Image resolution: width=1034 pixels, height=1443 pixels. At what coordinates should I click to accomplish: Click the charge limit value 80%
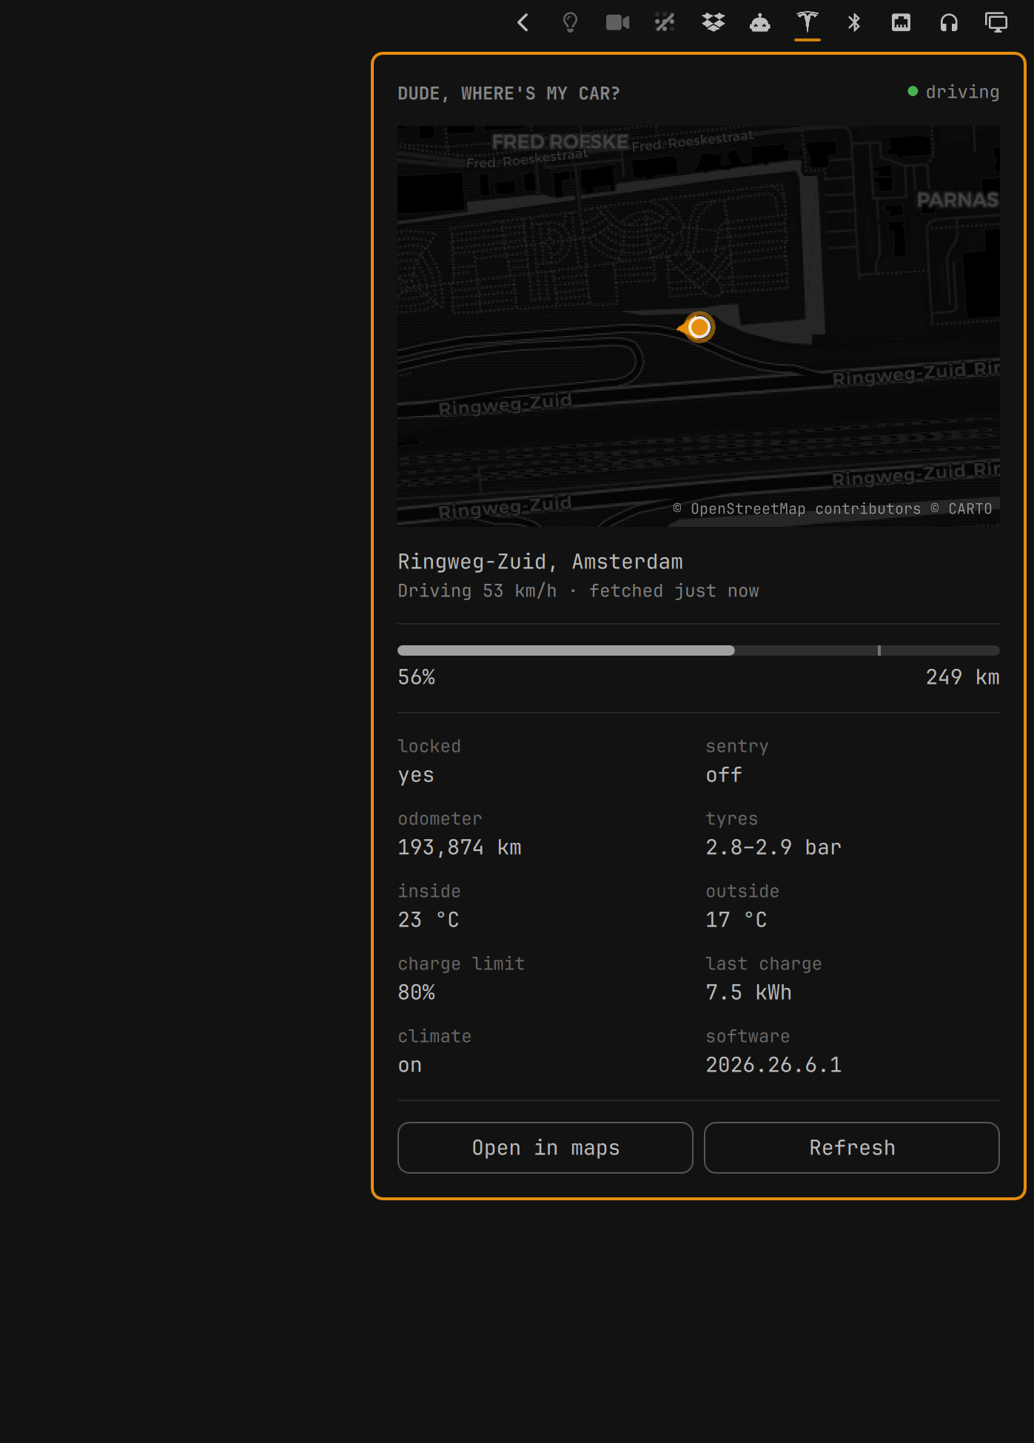click(x=417, y=992)
